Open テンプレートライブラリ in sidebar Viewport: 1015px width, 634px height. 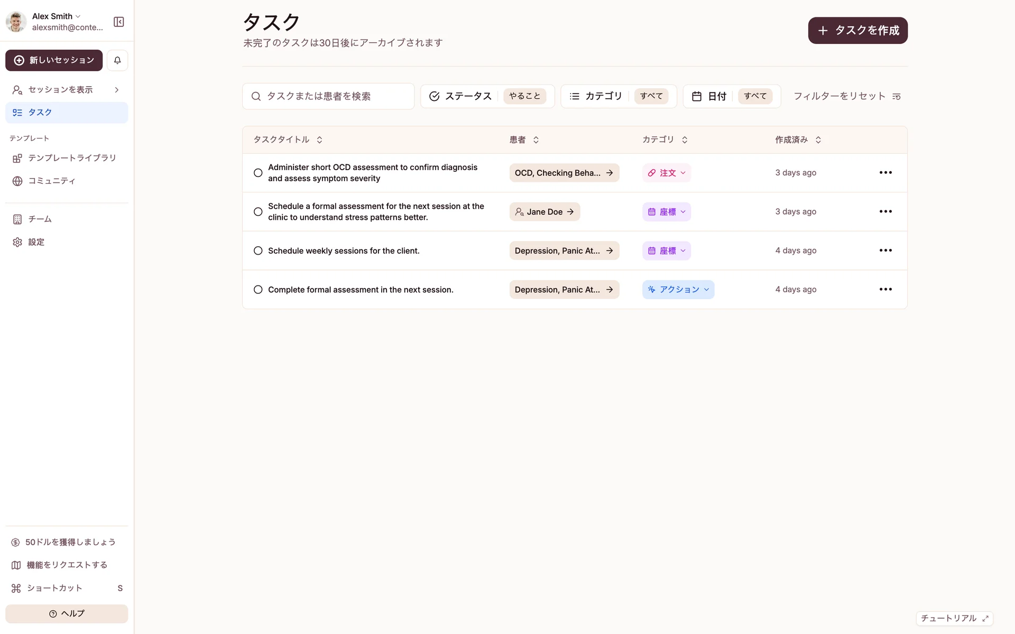pos(72,158)
